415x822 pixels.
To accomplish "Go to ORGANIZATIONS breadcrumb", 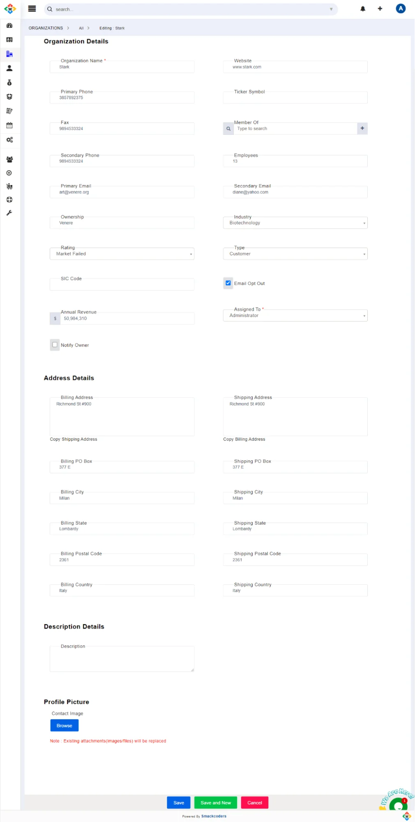I will point(46,28).
